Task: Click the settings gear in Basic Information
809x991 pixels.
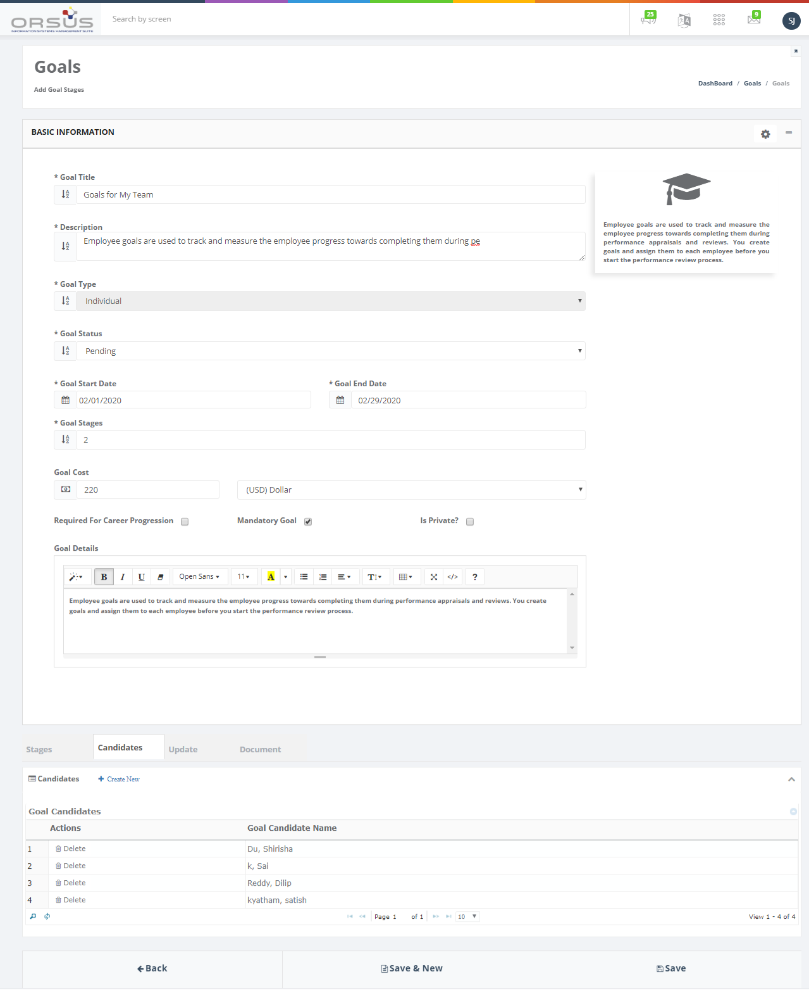Action: (765, 134)
